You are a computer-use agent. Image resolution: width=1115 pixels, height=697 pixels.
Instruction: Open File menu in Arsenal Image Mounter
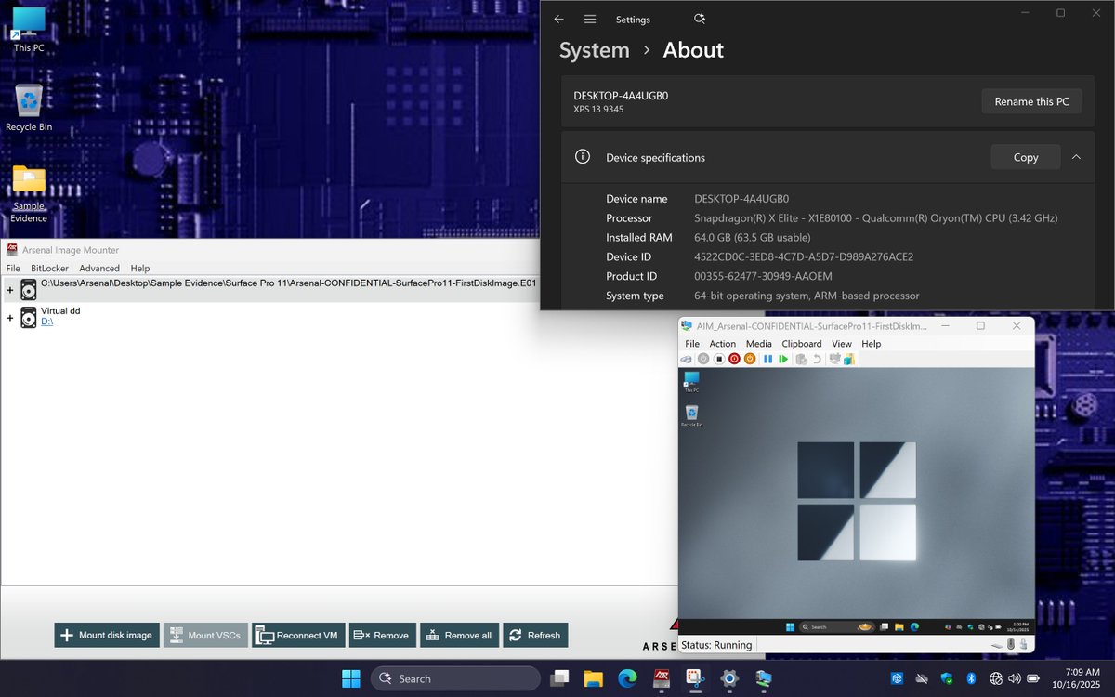pyautogui.click(x=13, y=269)
